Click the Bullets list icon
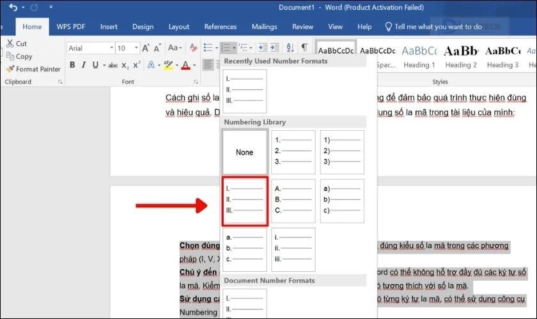The image size is (537, 319). 208,47
